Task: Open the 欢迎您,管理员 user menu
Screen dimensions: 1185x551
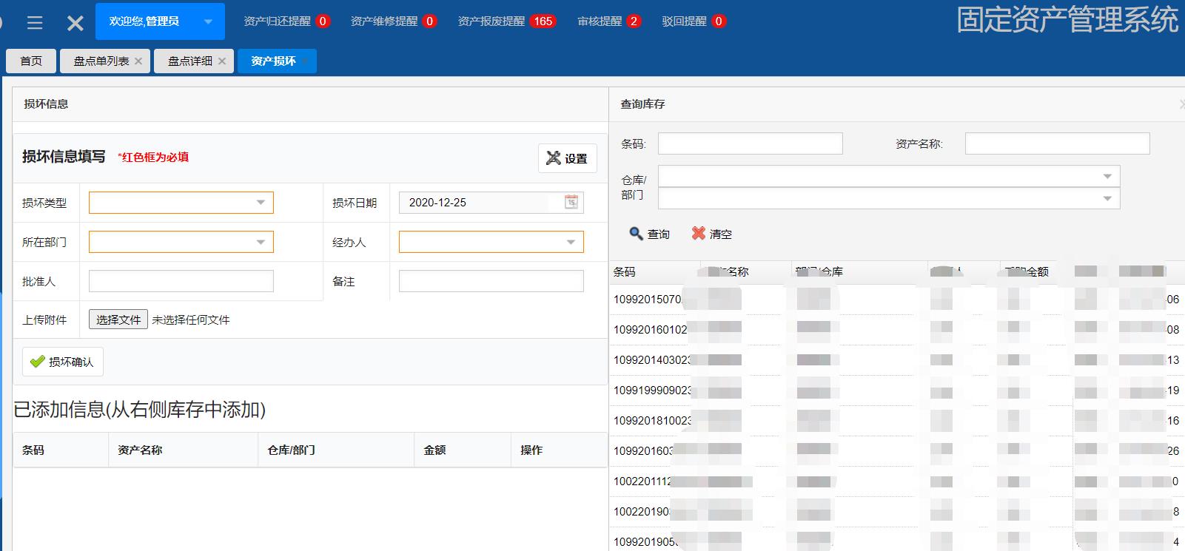Action: [x=160, y=21]
